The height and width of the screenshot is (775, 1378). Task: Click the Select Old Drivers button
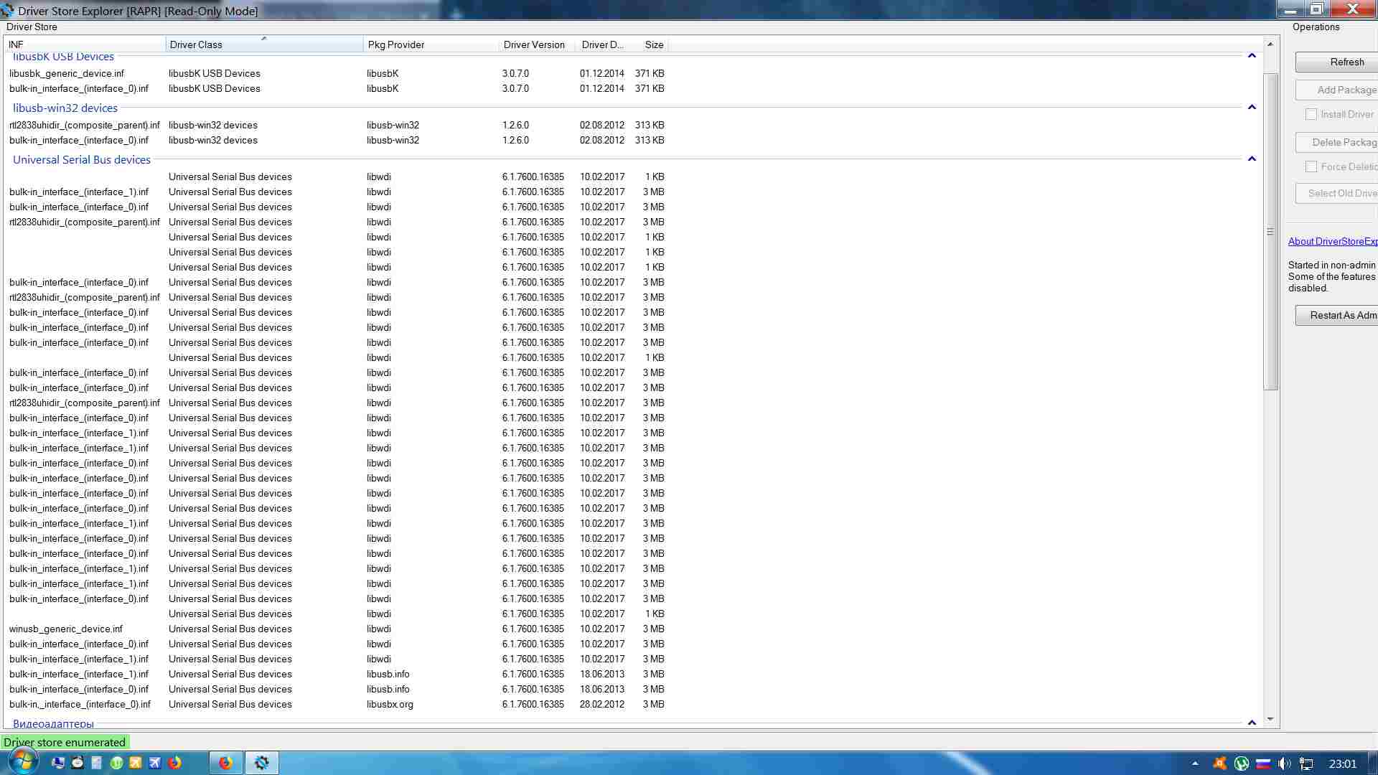pos(1336,193)
